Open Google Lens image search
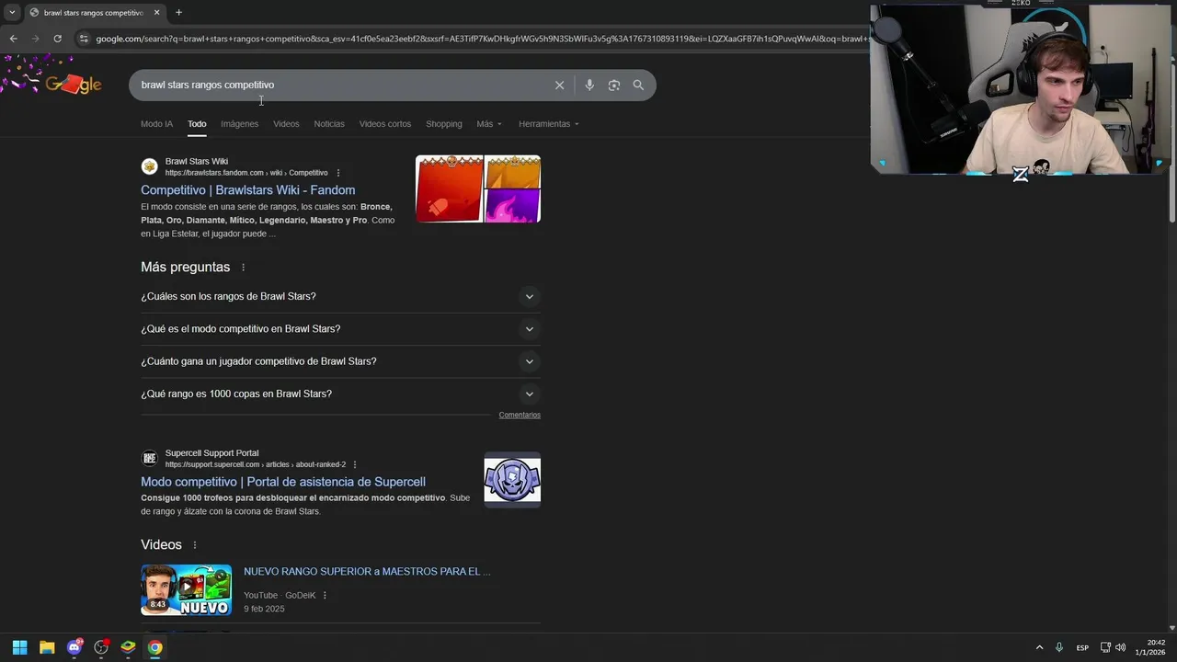Screen dimensions: 1177x662 click(614, 85)
